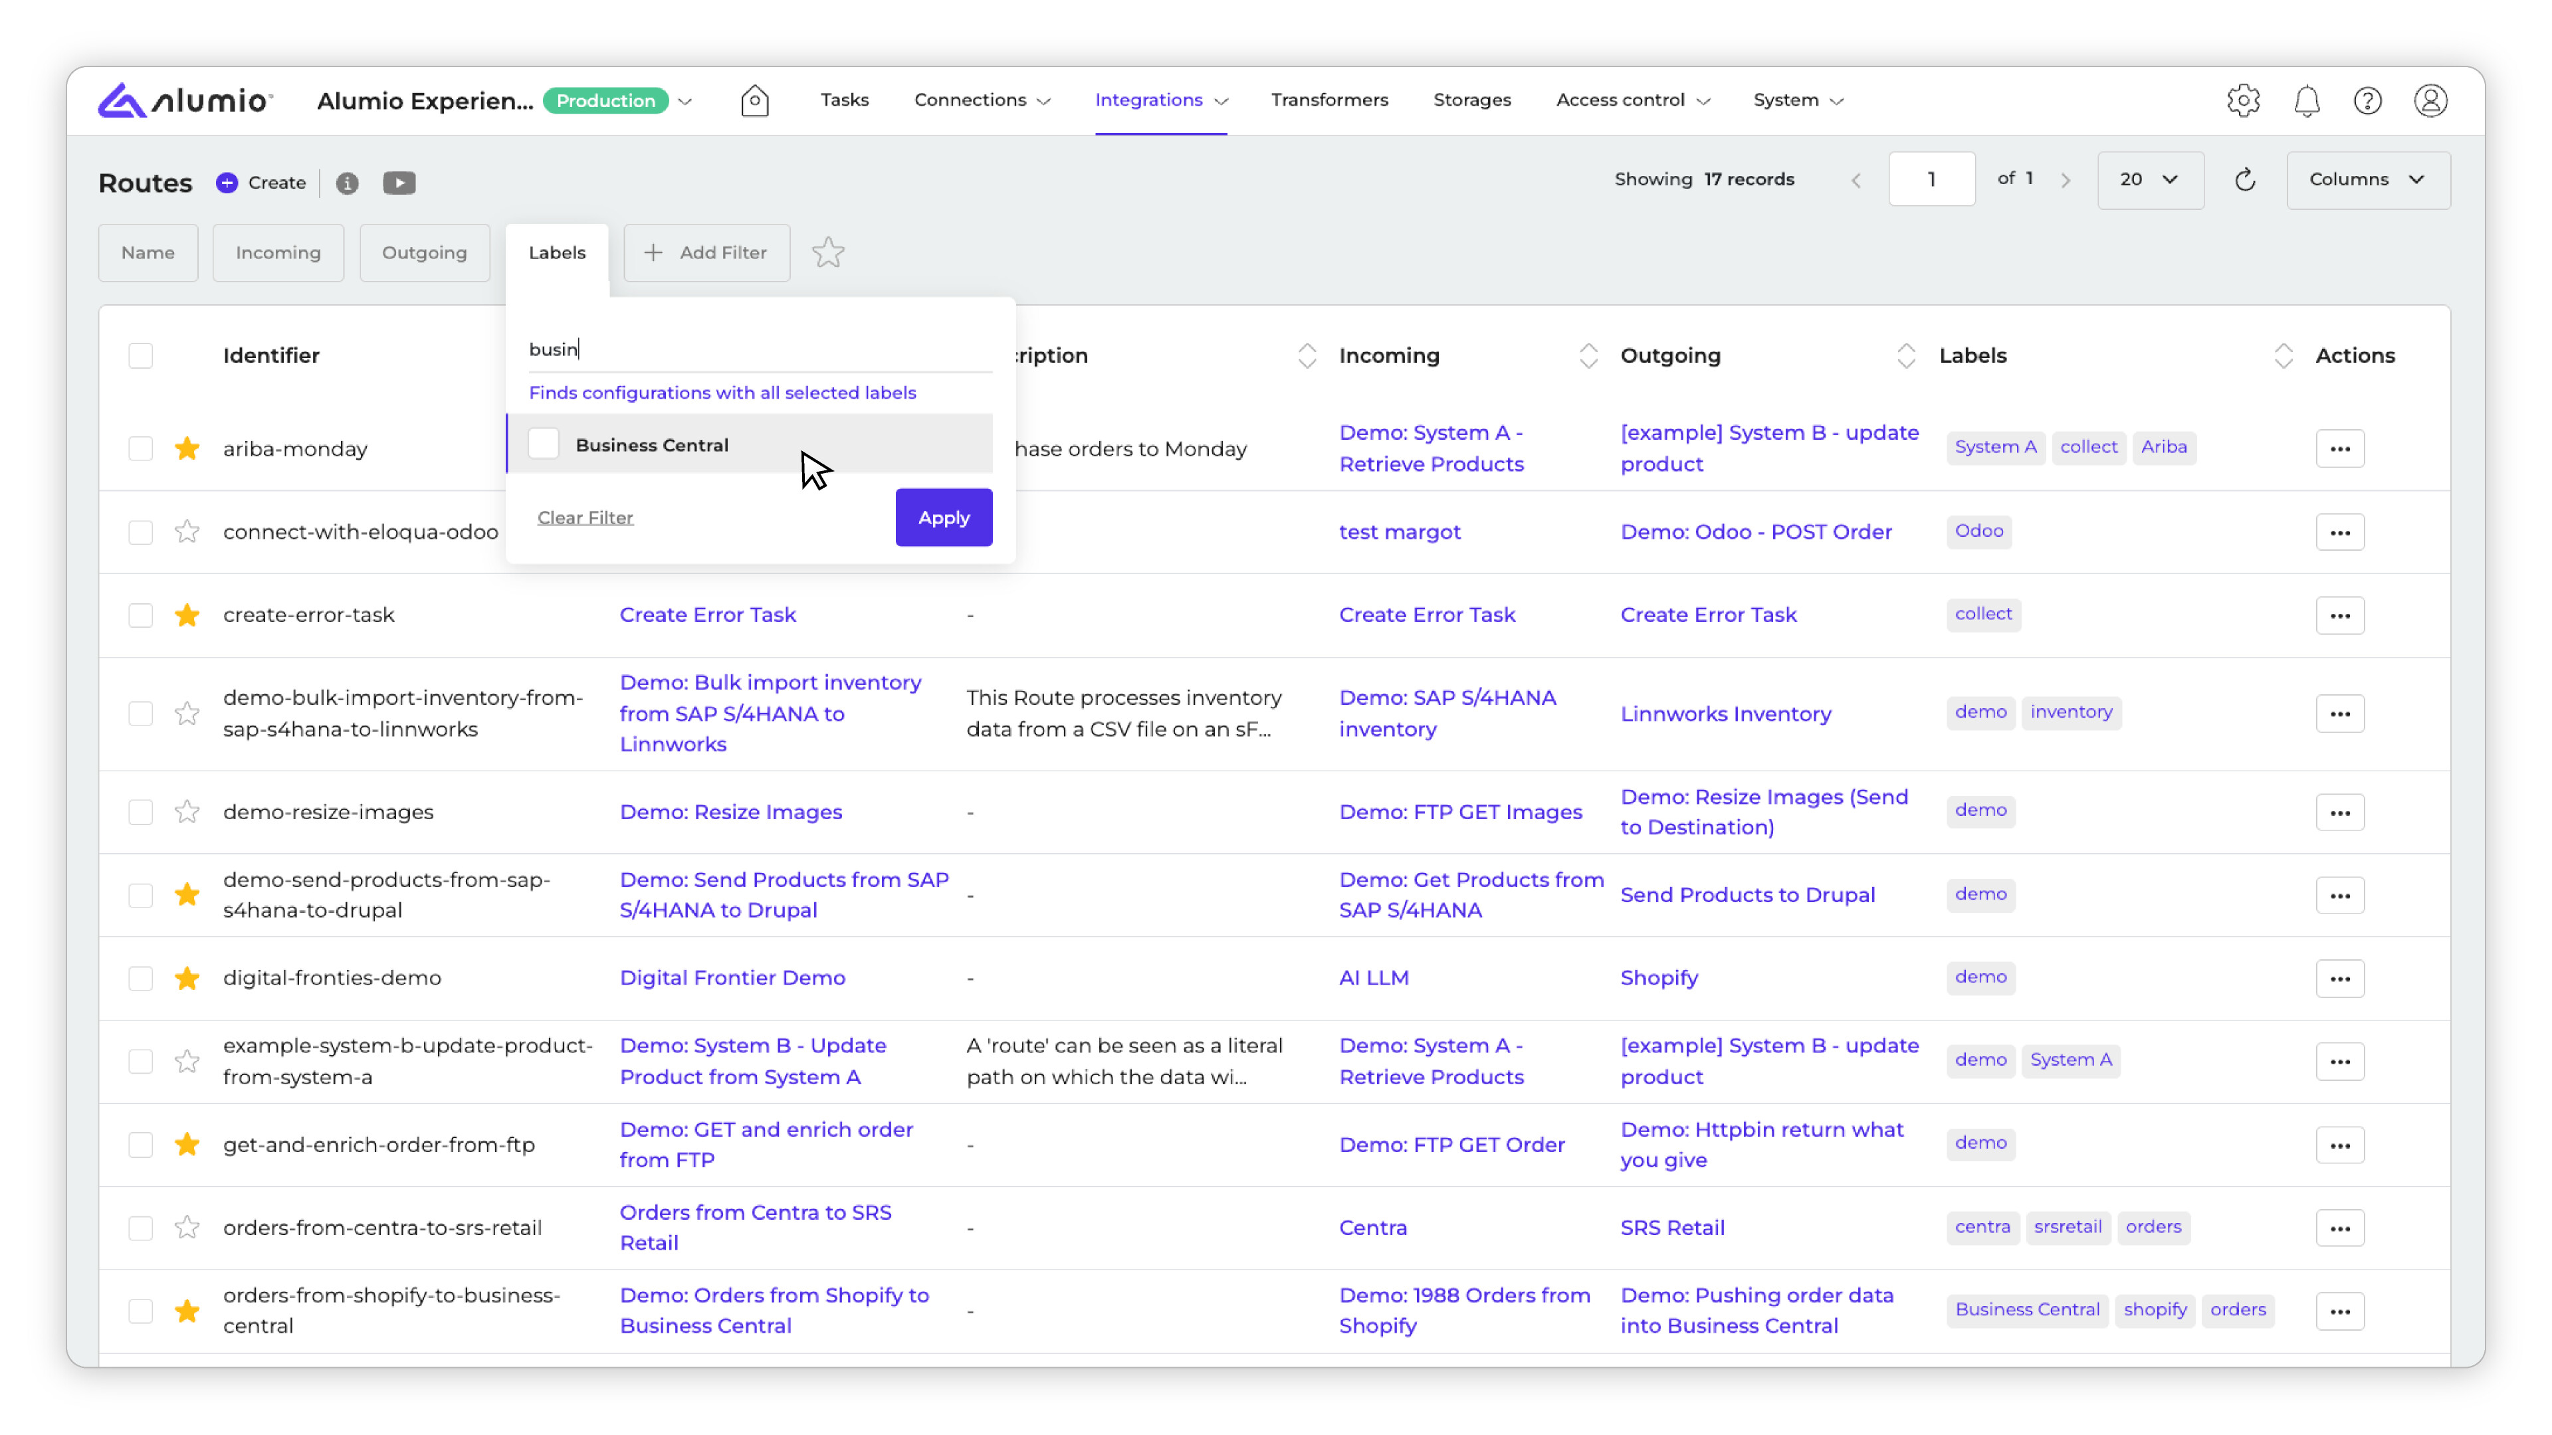This screenshot has width=2552, height=1435.
Task: Save current filter with star icon
Action: tap(827, 252)
